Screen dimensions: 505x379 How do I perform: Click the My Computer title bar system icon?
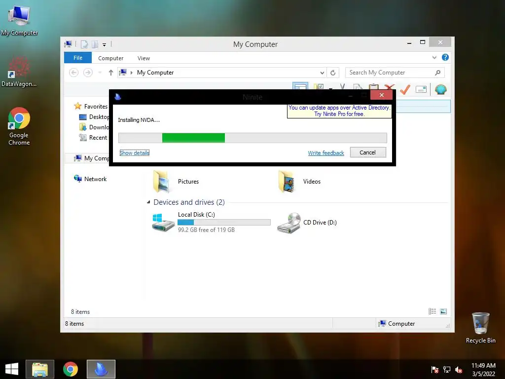click(68, 44)
